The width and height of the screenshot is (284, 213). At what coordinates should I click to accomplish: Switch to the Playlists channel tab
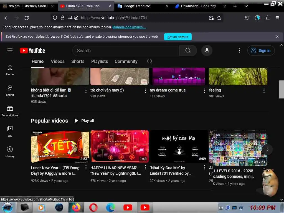100,61
